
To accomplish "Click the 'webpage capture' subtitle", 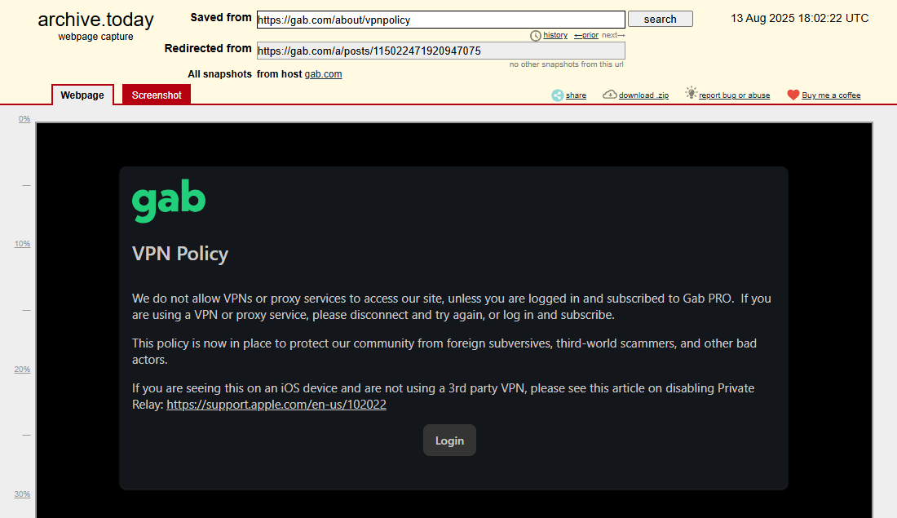I will [x=95, y=37].
